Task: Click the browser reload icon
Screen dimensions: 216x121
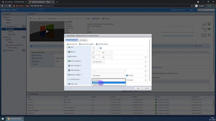Action: 10,6
